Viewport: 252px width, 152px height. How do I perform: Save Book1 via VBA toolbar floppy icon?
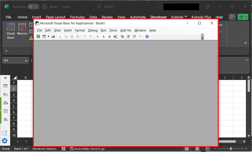pyautogui.click(x=53, y=37)
